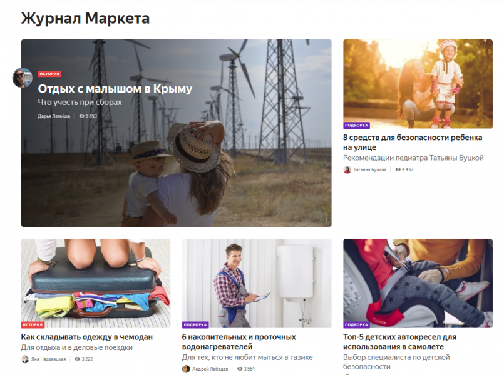Click Андрей Лебедев's small avatar icon
This screenshot has height=375, width=504.
tap(186, 369)
